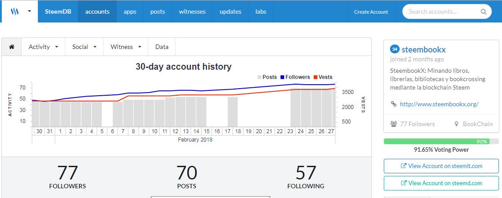Click the reputation badge 34
502x198 pixels.
click(395, 49)
